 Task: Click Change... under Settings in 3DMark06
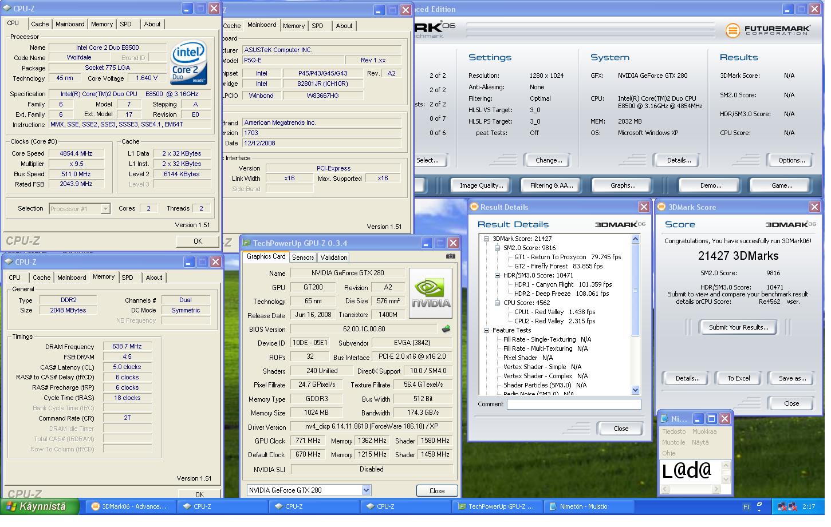[x=549, y=160]
